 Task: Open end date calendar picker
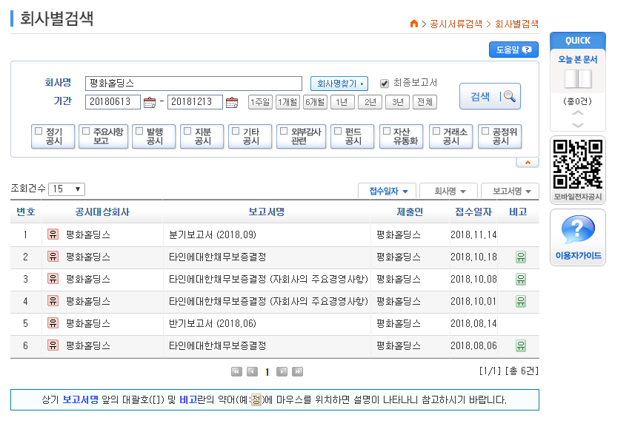click(232, 102)
